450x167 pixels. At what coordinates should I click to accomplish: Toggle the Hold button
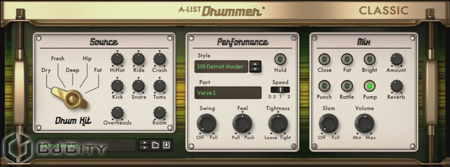point(280,60)
